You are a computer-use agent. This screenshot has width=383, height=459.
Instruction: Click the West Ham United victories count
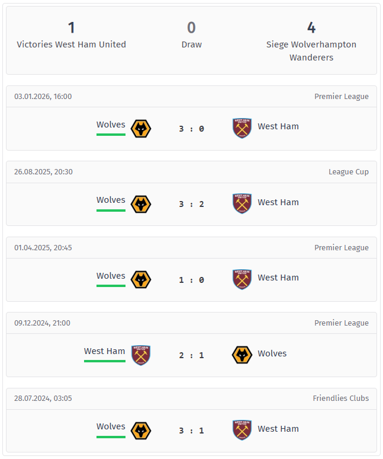point(71,28)
